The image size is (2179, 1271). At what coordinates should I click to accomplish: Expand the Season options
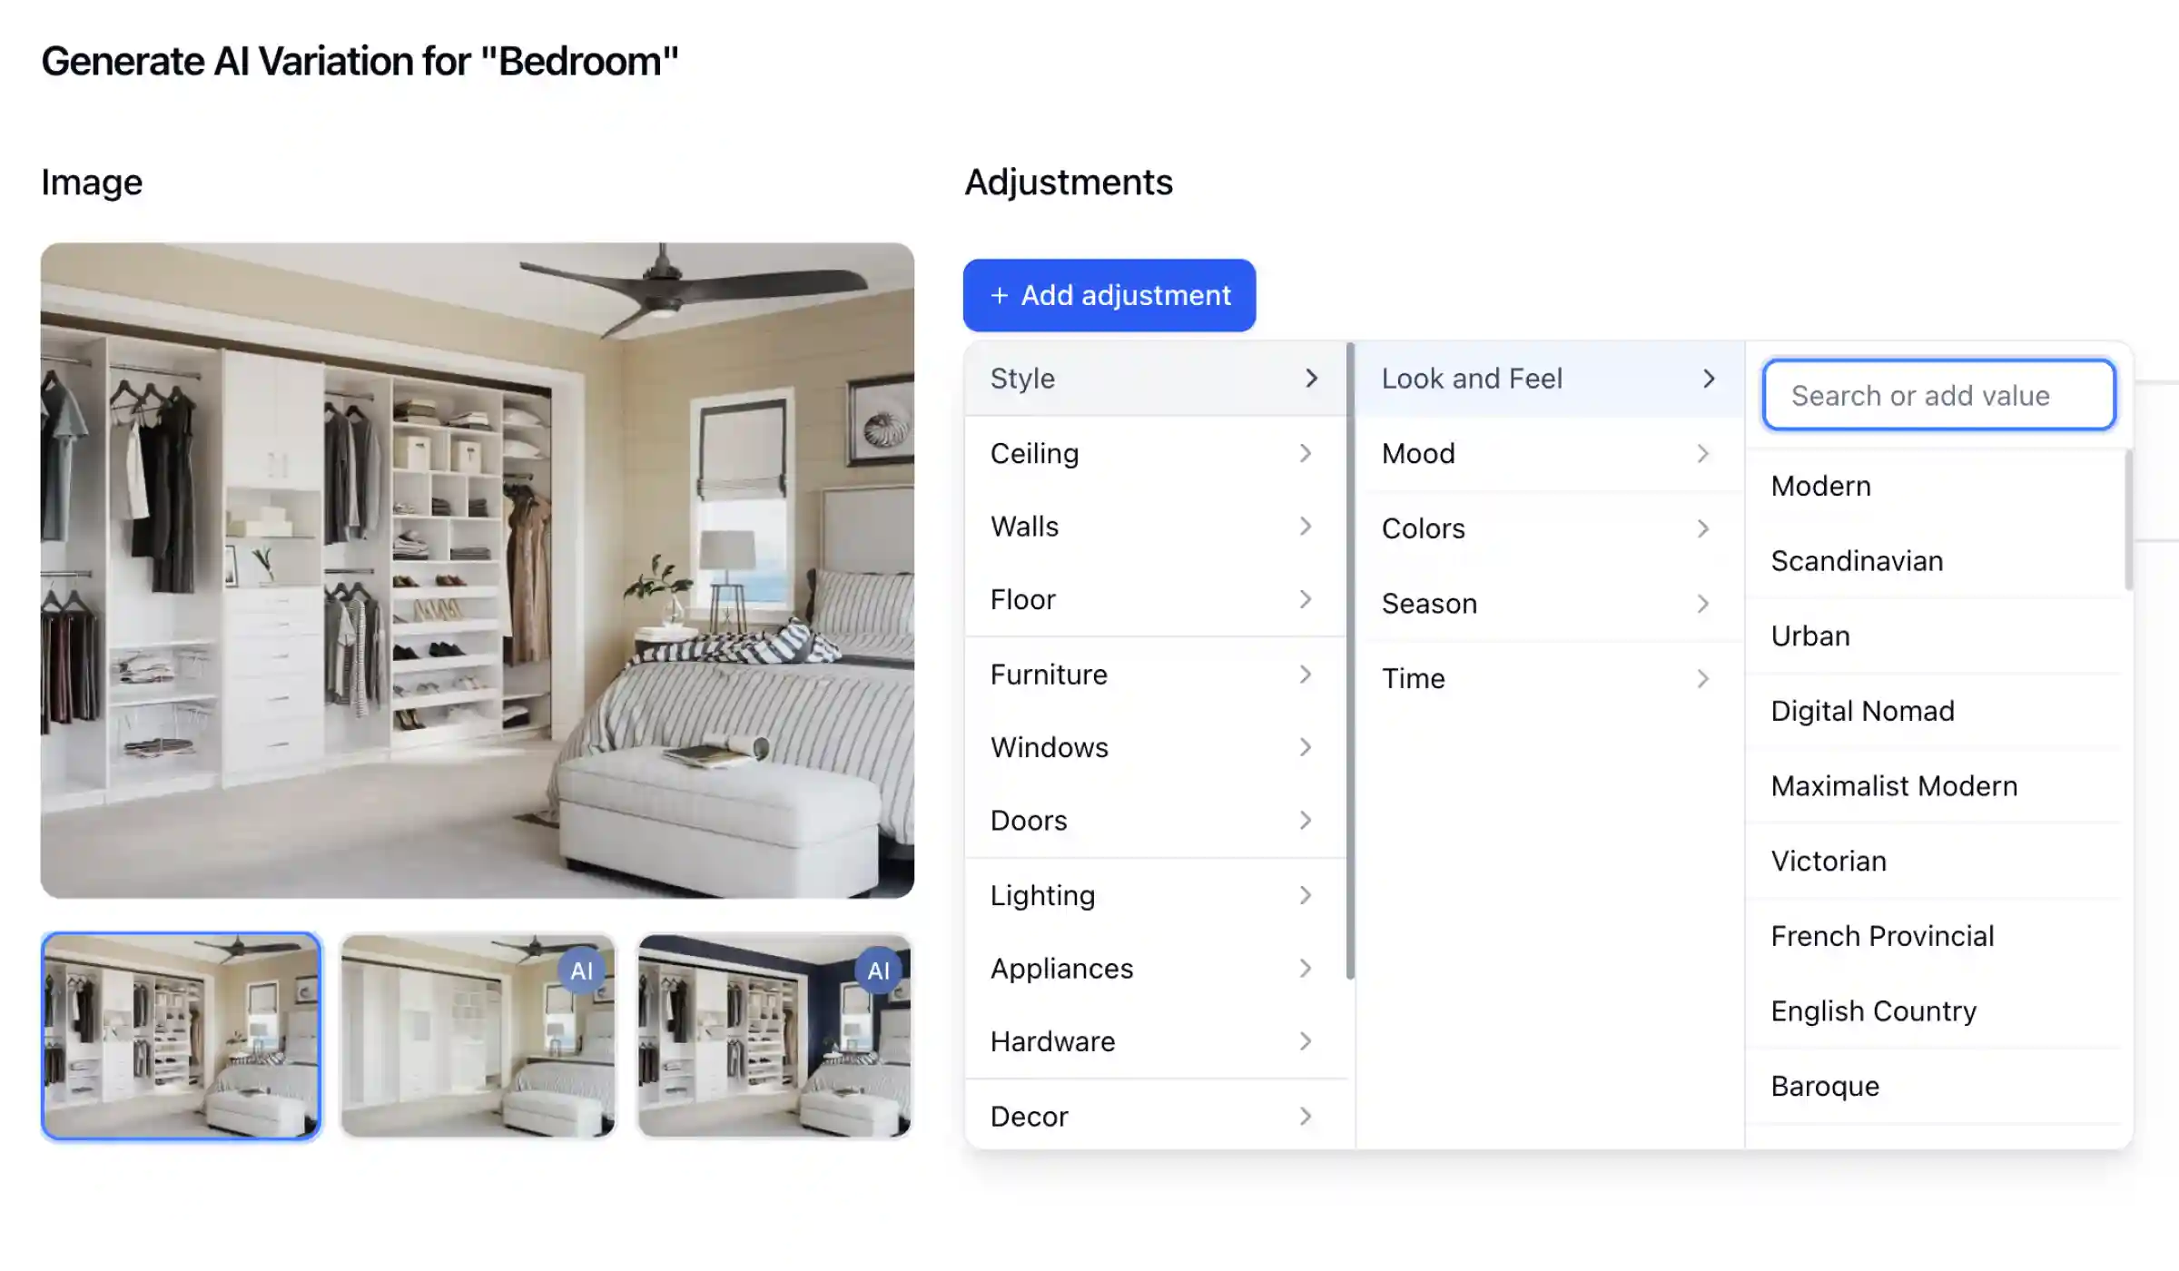pyautogui.click(x=1543, y=603)
